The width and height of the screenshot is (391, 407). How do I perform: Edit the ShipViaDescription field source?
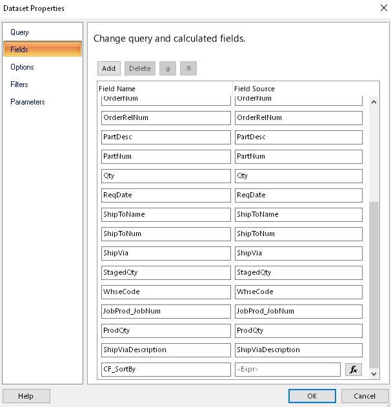tap(299, 350)
